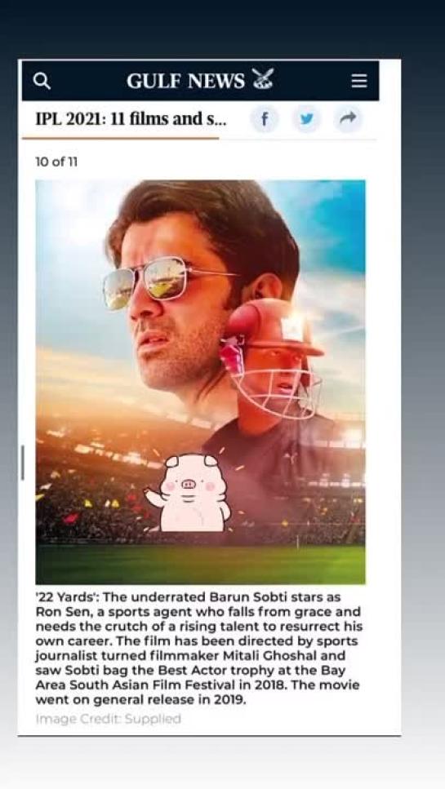Tap the pink pig sticker
This screenshot has width=445, height=789.
click(189, 493)
